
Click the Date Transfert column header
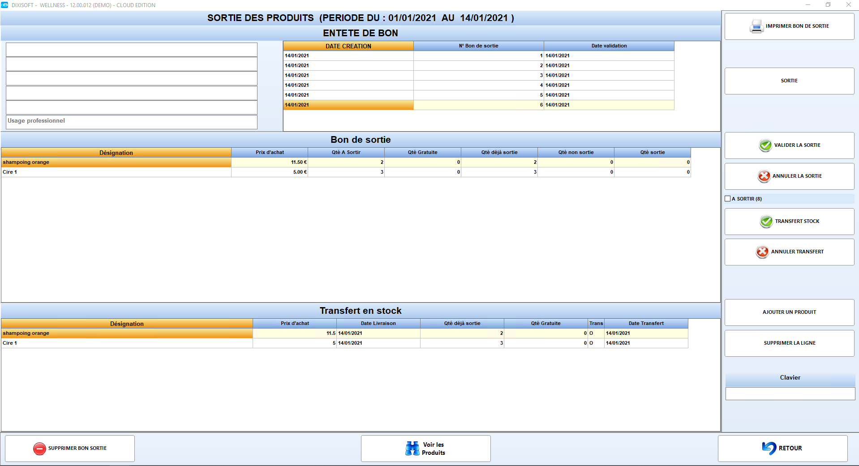click(x=646, y=323)
